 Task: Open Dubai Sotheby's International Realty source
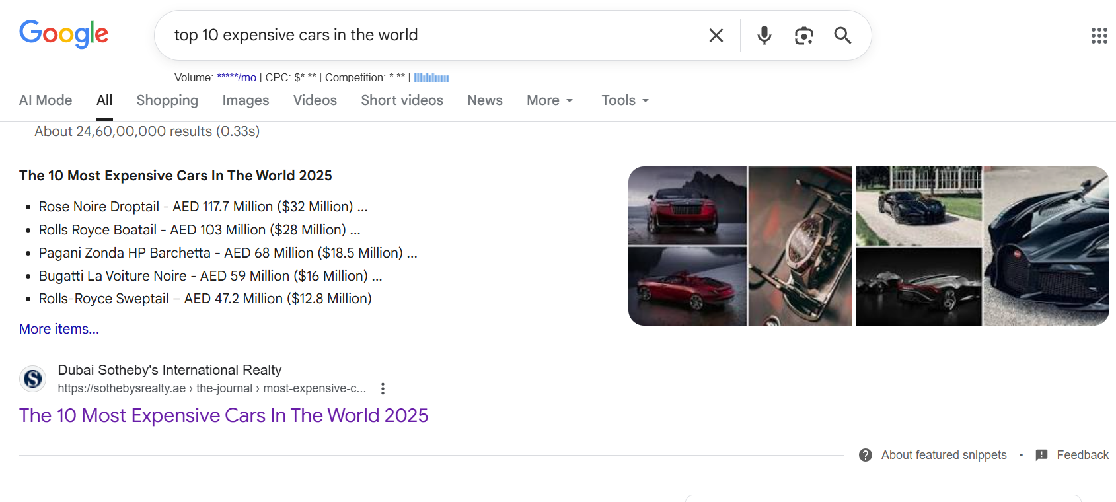[x=170, y=370]
